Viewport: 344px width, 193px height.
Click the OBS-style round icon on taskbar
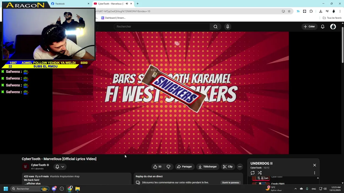pos(62,189)
